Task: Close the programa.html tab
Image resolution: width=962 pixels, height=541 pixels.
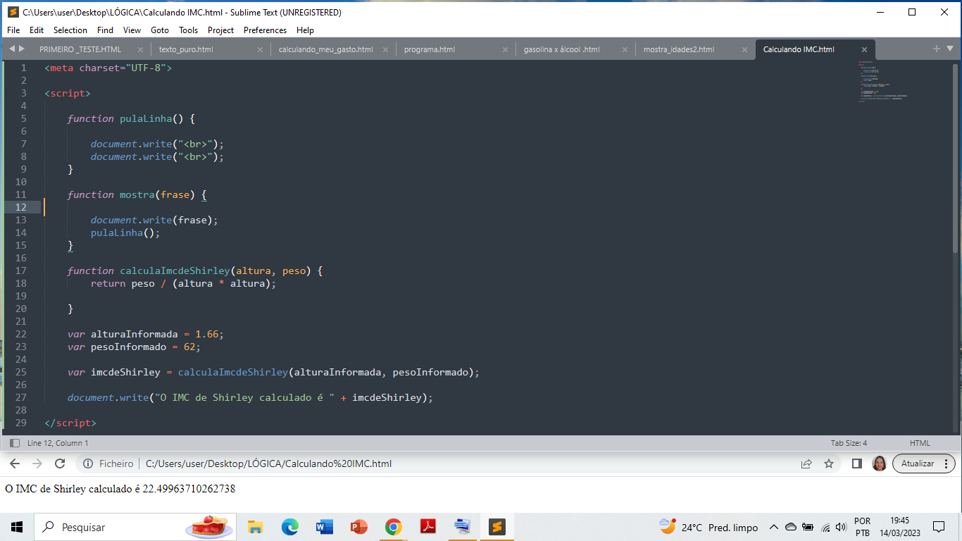Action: point(505,49)
